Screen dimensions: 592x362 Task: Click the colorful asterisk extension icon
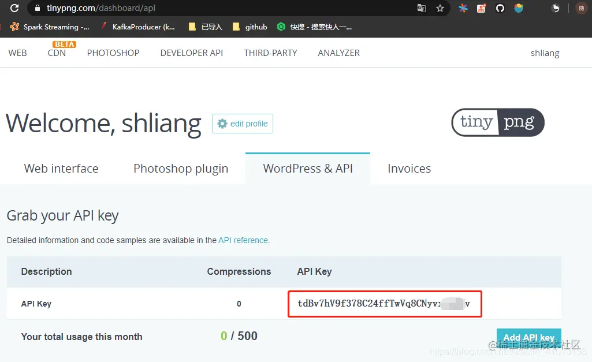[x=462, y=8]
